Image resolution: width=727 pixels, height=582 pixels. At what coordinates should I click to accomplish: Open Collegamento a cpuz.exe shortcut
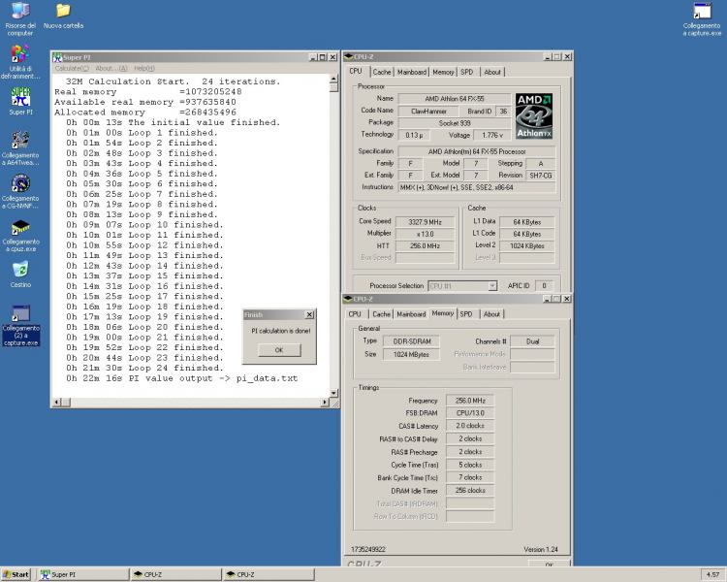click(x=20, y=236)
